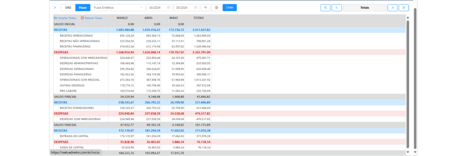Go to last period with double-right arrows
The height and width of the screenshot is (156, 467).
point(404,7)
